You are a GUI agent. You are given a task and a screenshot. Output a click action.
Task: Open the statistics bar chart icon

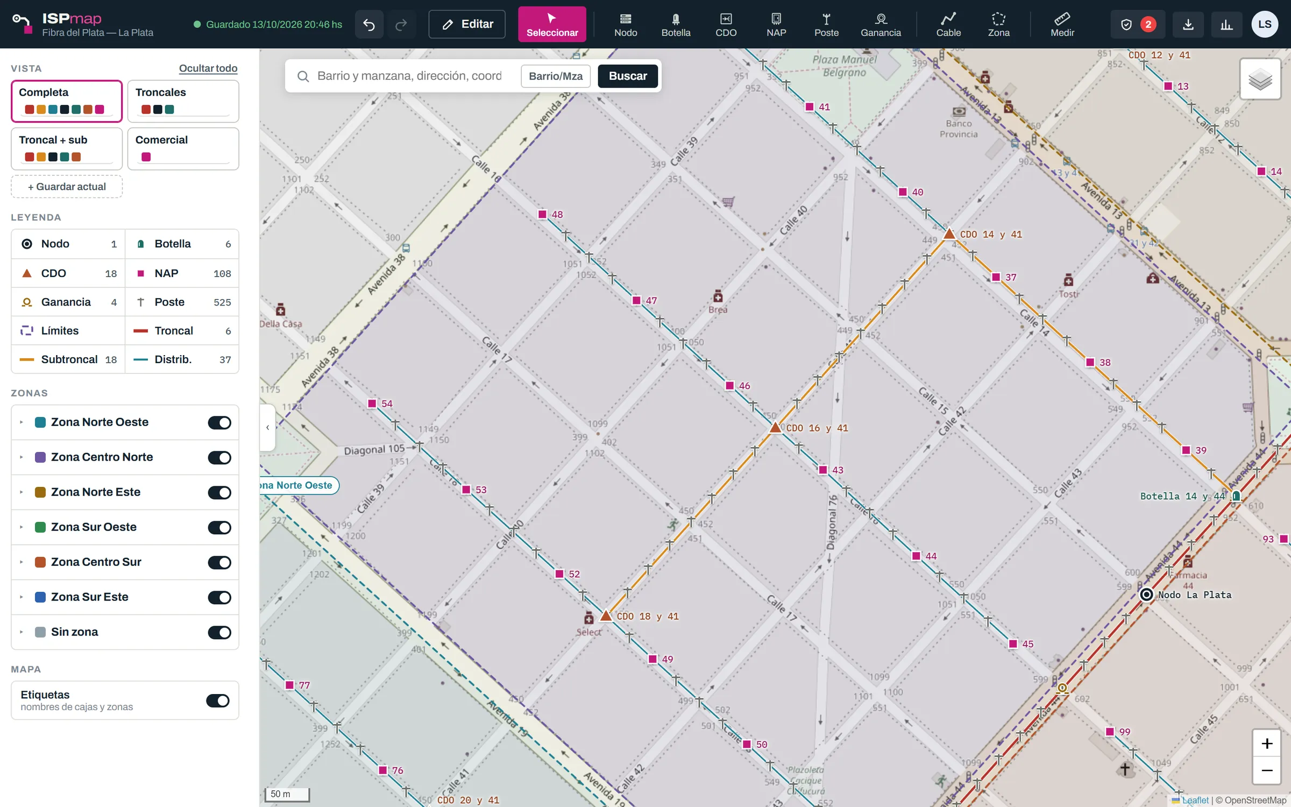tap(1226, 24)
